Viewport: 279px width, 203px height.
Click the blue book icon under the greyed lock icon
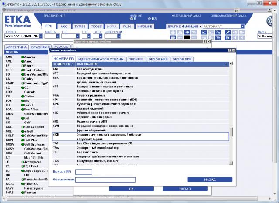click(x=173, y=37)
